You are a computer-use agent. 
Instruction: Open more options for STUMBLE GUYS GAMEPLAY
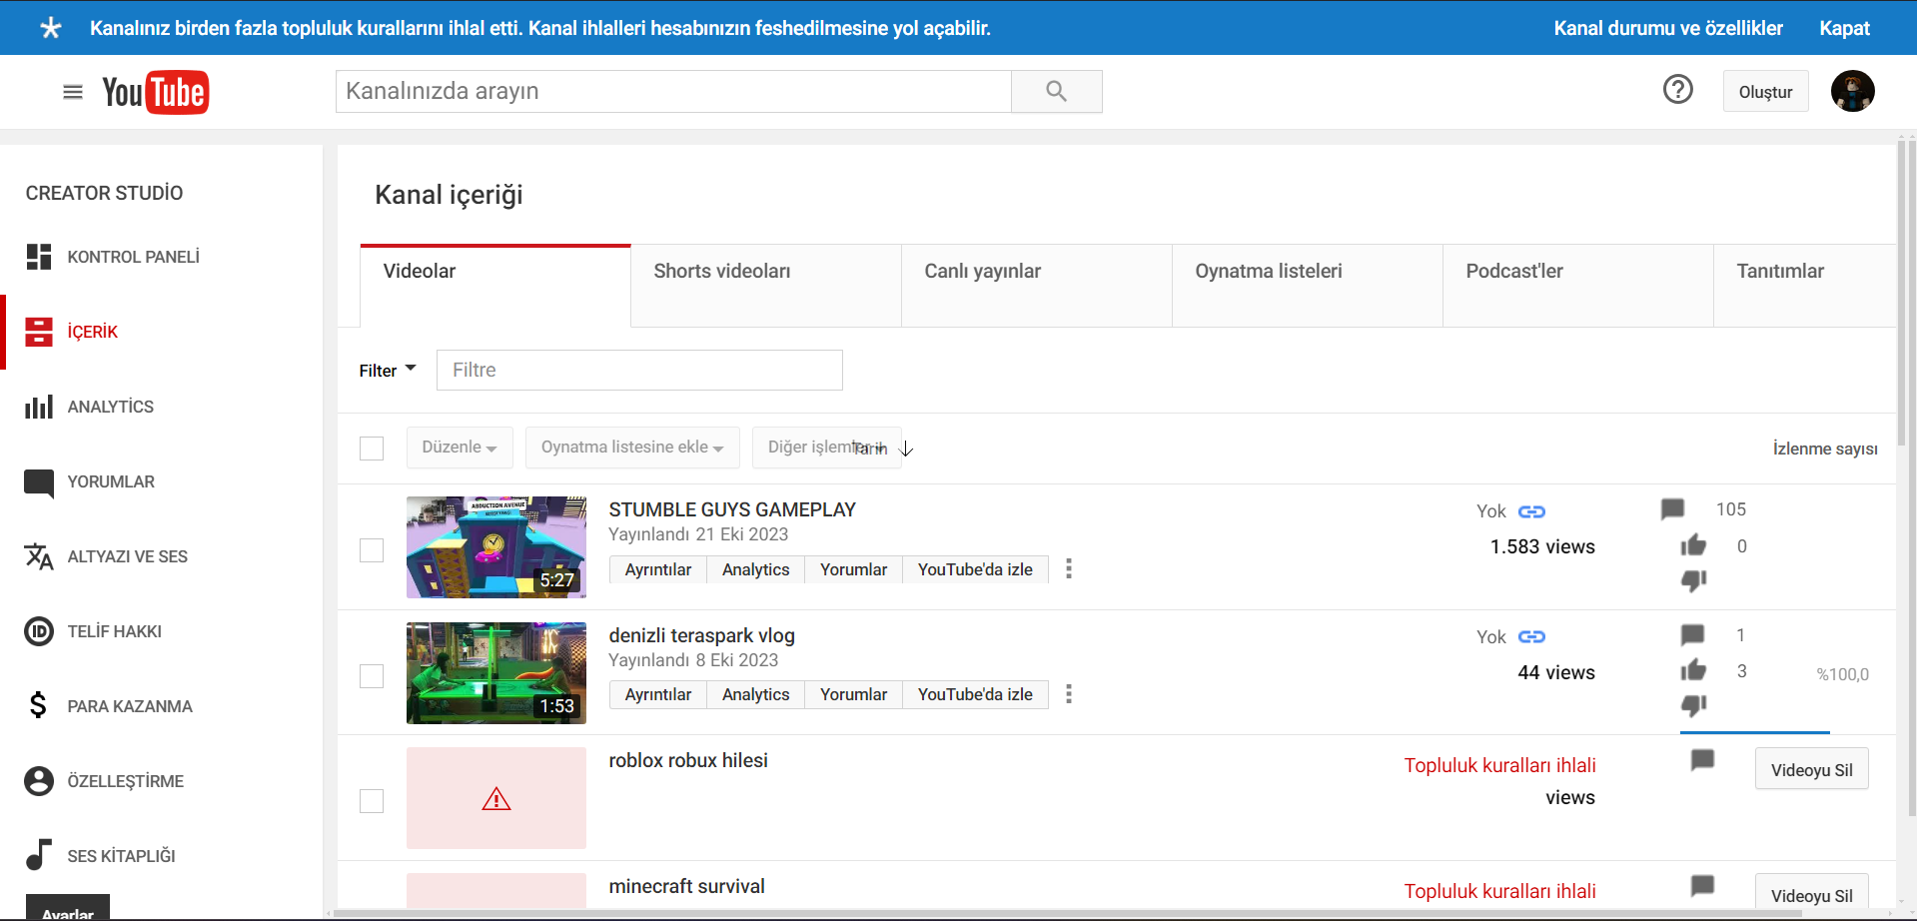(1069, 568)
